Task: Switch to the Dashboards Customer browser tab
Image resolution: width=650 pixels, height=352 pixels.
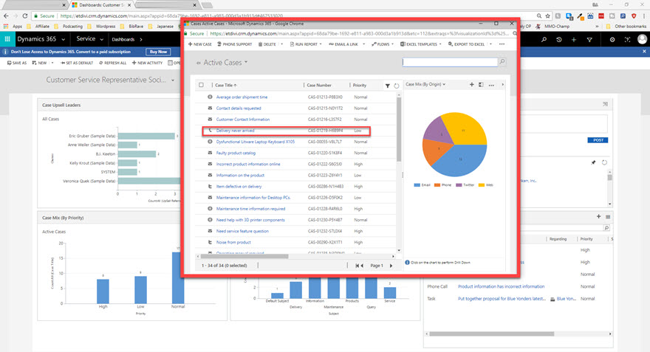Action: [101, 5]
